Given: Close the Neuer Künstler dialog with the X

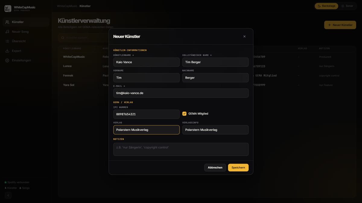Looking at the screenshot, I should [244, 36].
